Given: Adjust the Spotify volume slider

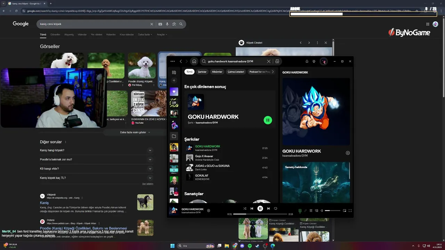Looking at the screenshot, I should (x=332, y=210).
